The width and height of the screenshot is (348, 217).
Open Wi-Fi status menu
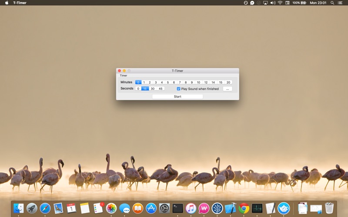[280, 3]
